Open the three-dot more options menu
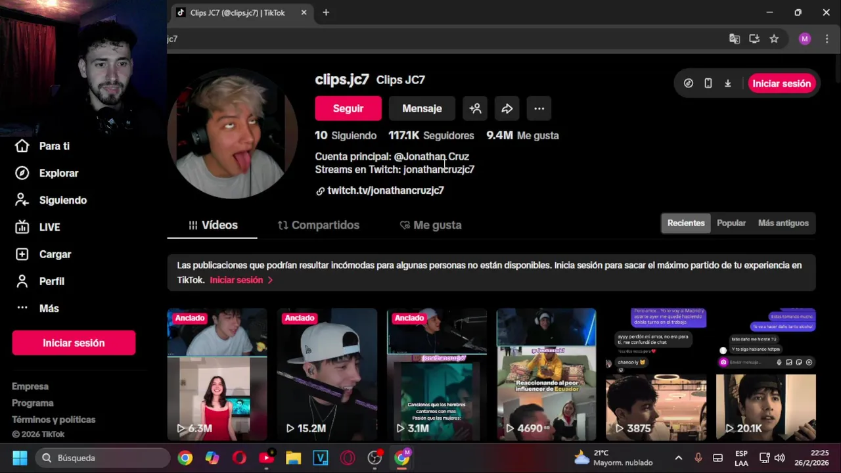 tap(539, 108)
